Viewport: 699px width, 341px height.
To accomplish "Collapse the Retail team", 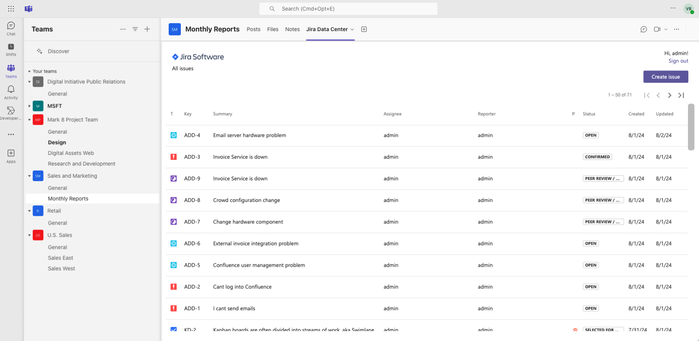I will coord(29,211).
